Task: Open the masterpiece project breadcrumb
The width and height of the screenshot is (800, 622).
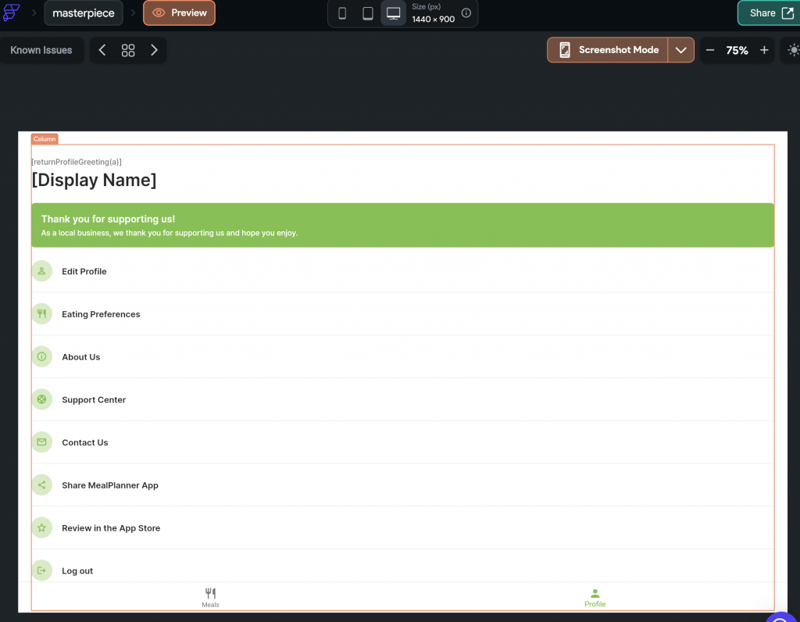Action: click(x=84, y=13)
